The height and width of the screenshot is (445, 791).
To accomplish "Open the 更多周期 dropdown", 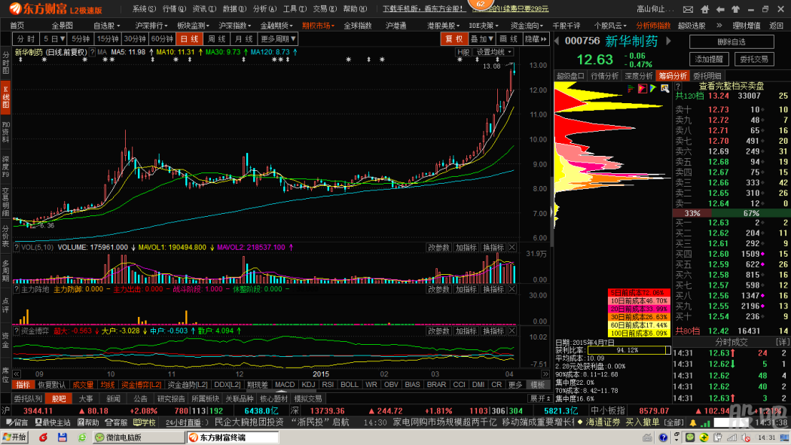I will 278,39.
